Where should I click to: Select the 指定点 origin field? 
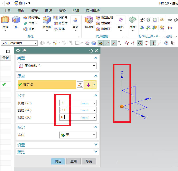tap(47, 85)
